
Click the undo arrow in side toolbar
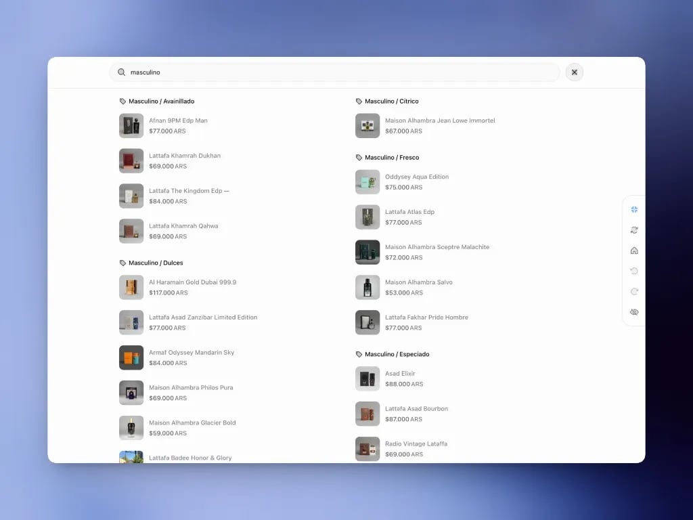[634, 271]
